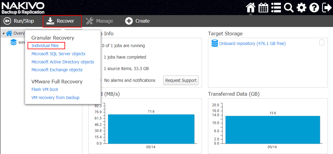Select Flash VM boot option
The height and width of the screenshot is (154, 333).
coord(45,89)
